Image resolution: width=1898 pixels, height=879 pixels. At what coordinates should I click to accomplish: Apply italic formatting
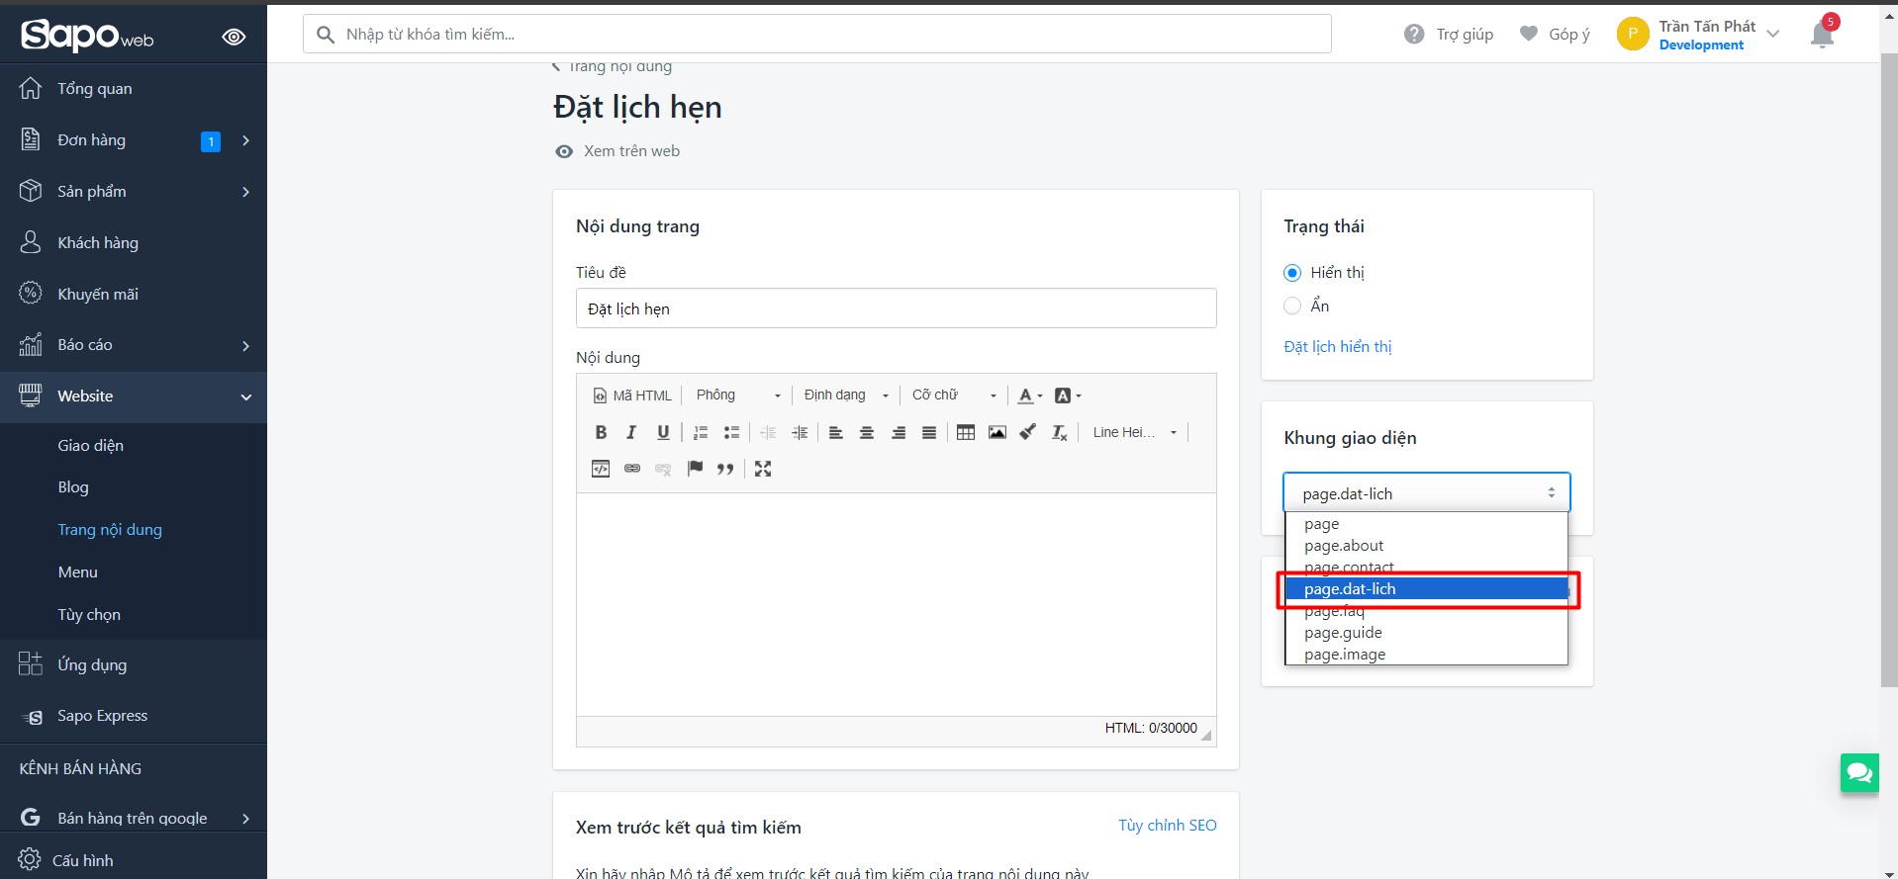point(631,432)
